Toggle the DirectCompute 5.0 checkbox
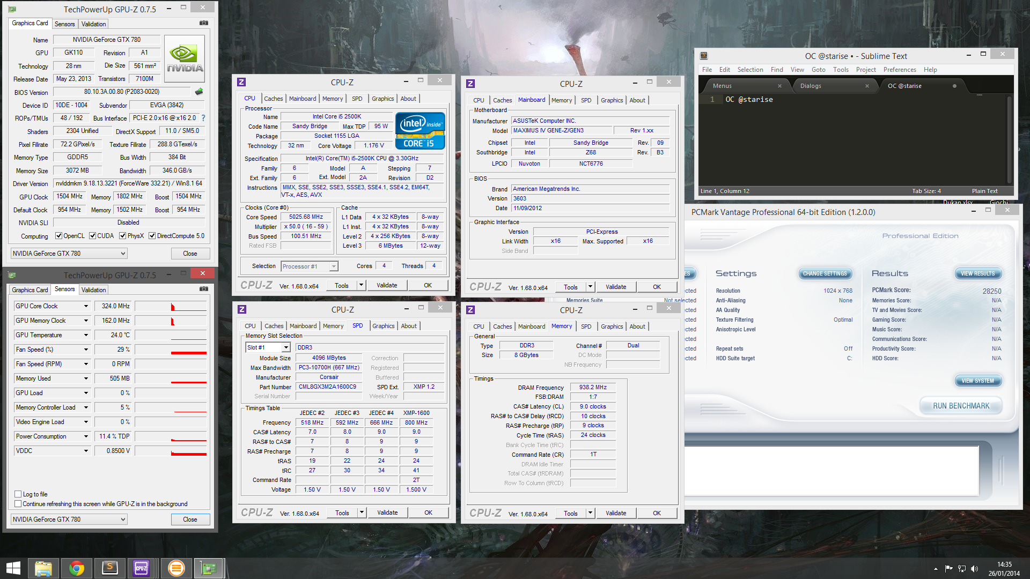The width and height of the screenshot is (1030, 579). click(152, 236)
